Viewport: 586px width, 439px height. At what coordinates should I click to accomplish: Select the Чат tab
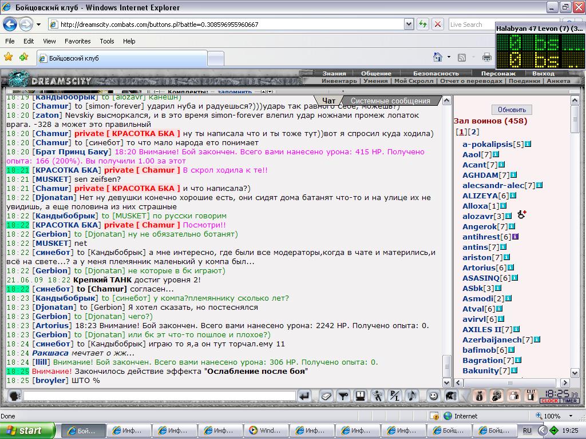tap(328, 101)
